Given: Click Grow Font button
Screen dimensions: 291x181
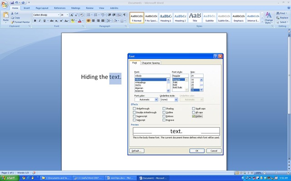Looking at the screenshot, I should (x=72, y=15).
